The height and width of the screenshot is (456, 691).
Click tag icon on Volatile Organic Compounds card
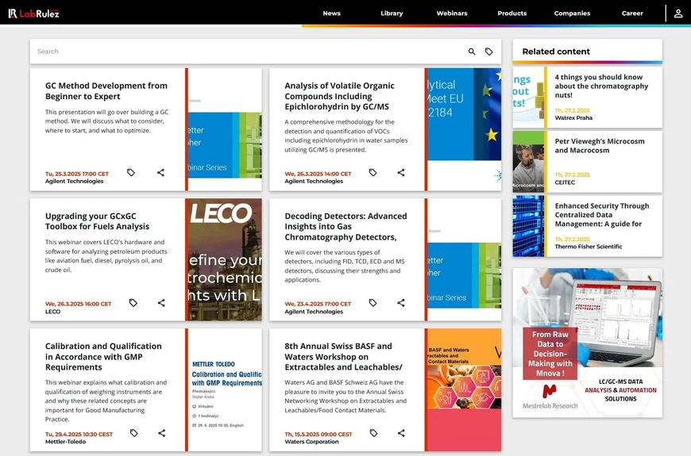pyautogui.click(x=373, y=173)
